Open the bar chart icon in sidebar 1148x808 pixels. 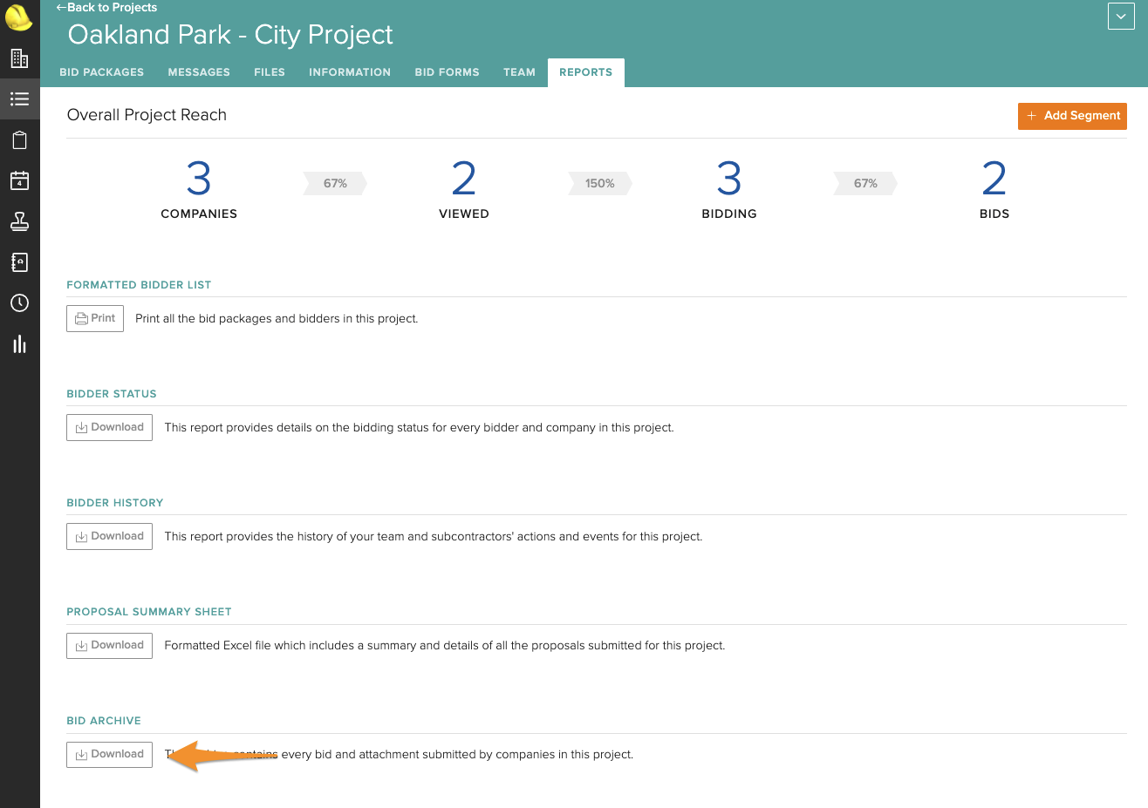tap(19, 344)
